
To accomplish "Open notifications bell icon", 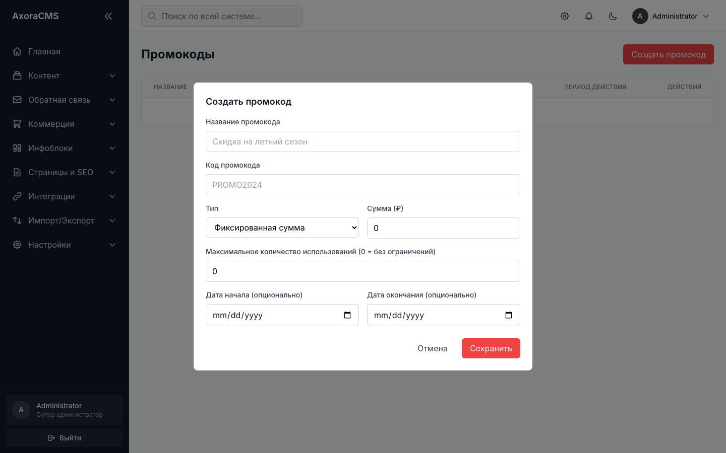I will click(x=589, y=16).
